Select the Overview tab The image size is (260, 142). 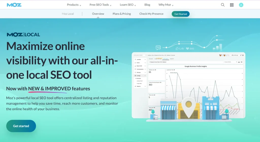pos(98,14)
